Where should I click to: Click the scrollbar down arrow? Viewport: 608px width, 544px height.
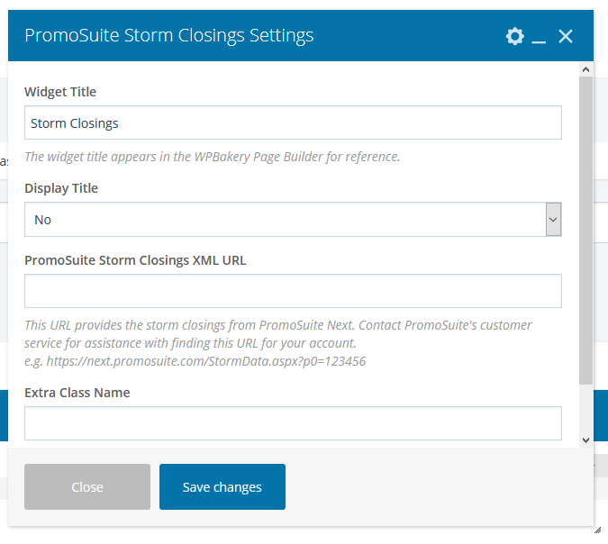coord(585,440)
